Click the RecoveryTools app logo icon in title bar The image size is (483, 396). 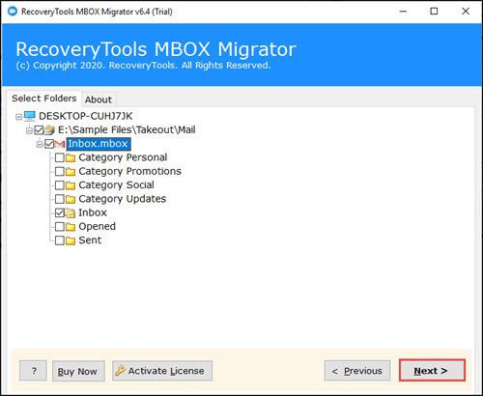tap(13, 12)
